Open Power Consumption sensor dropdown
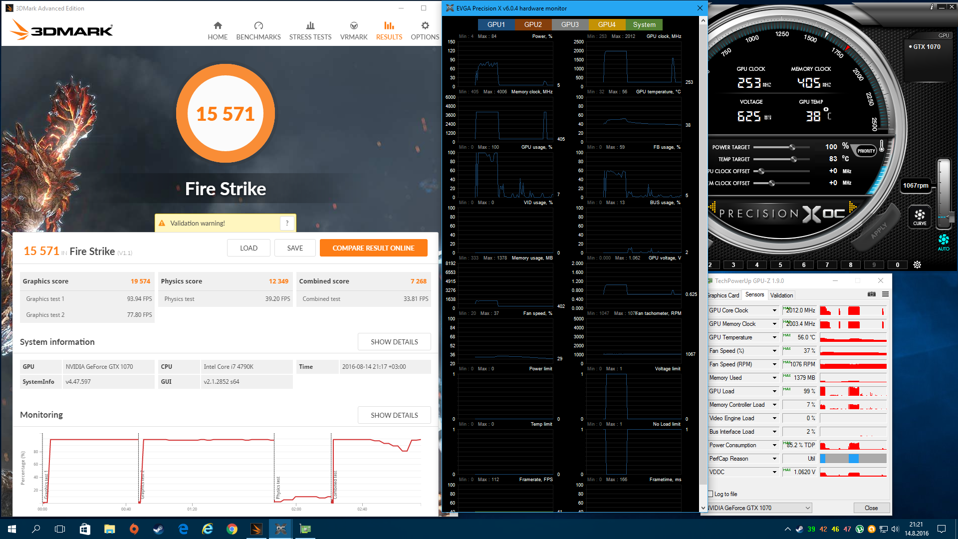Viewport: 958px width, 539px height. click(774, 445)
